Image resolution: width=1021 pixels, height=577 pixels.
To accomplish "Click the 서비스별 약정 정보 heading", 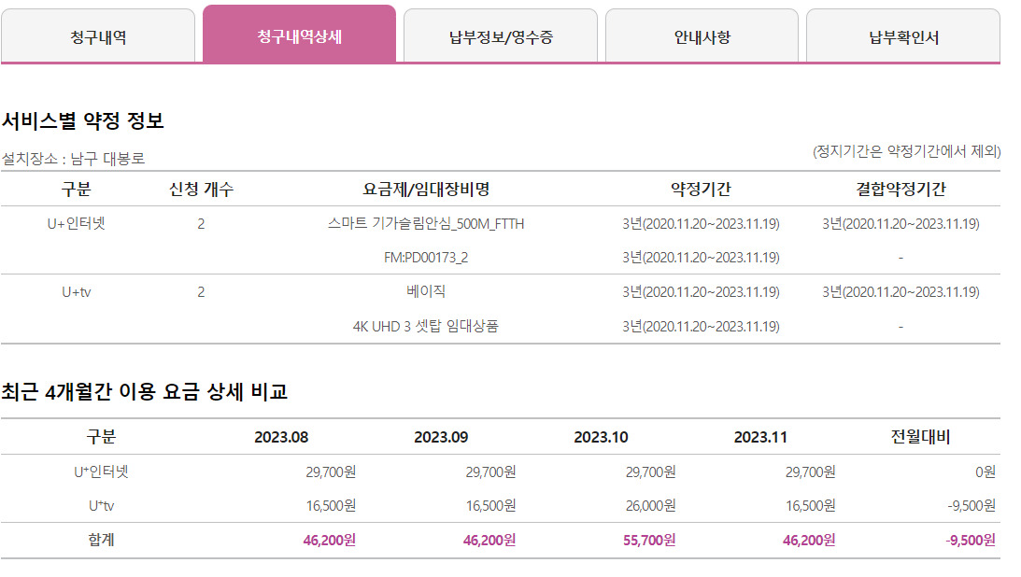I will click(83, 120).
